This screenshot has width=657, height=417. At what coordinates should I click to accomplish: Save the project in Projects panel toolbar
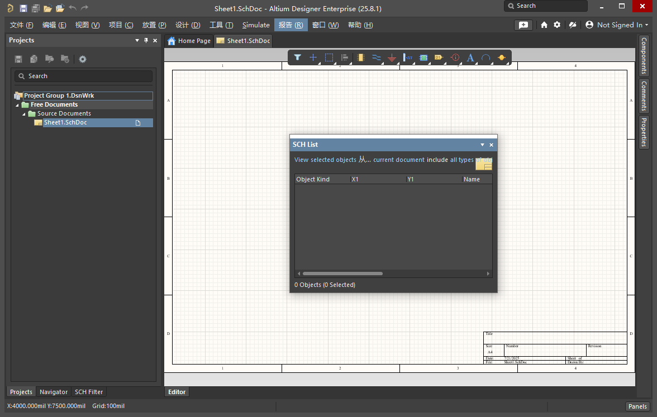[18, 59]
